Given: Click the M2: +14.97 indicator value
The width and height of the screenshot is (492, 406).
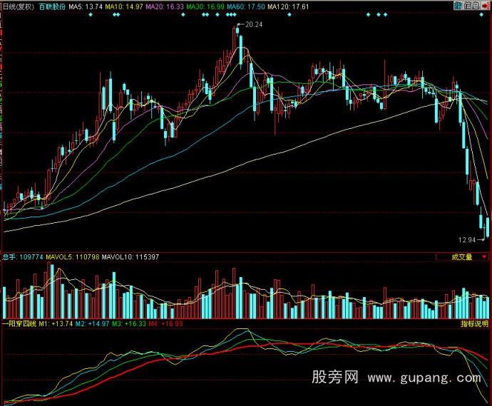Looking at the screenshot, I should pos(92,323).
